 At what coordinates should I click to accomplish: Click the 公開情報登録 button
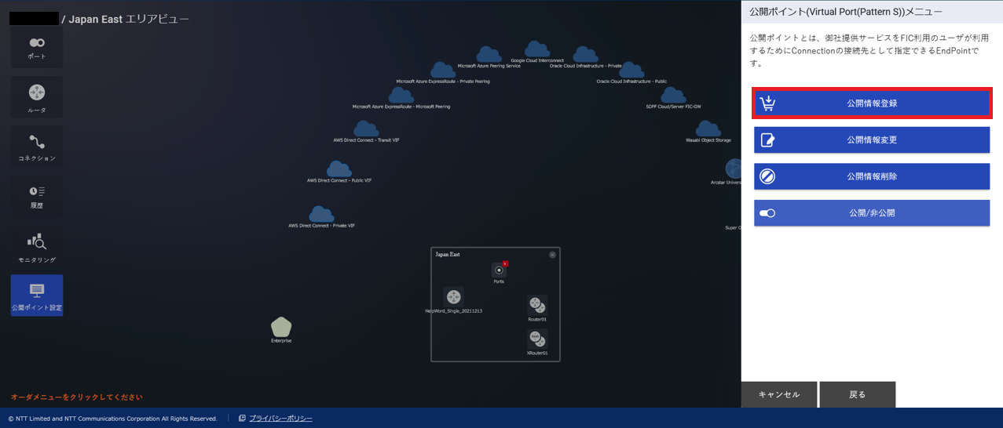click(x=872, y=103)
